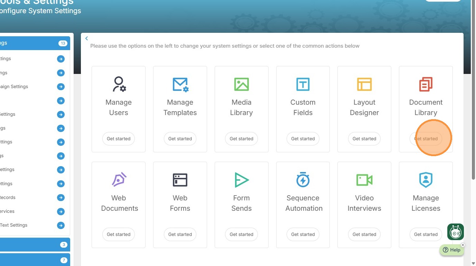Open the Text Settings sidebar item
The height and width of the screenshot is (266, 476).
(14, 225)
